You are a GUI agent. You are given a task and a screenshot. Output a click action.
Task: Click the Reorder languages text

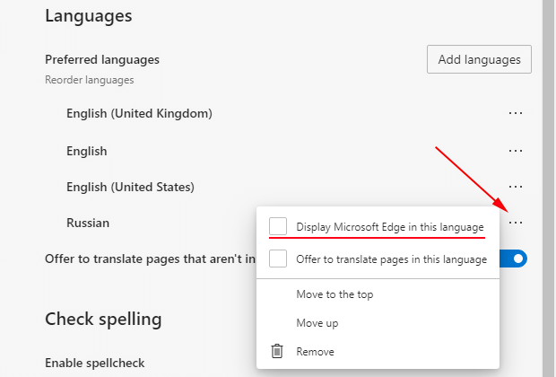90,80
